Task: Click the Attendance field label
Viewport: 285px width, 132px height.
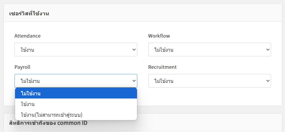Action: click(28, 36)
